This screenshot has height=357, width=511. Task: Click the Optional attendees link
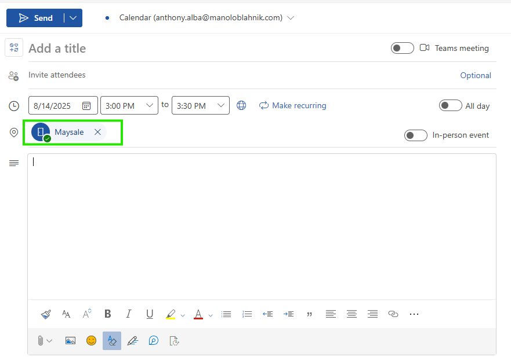[475, 75]
